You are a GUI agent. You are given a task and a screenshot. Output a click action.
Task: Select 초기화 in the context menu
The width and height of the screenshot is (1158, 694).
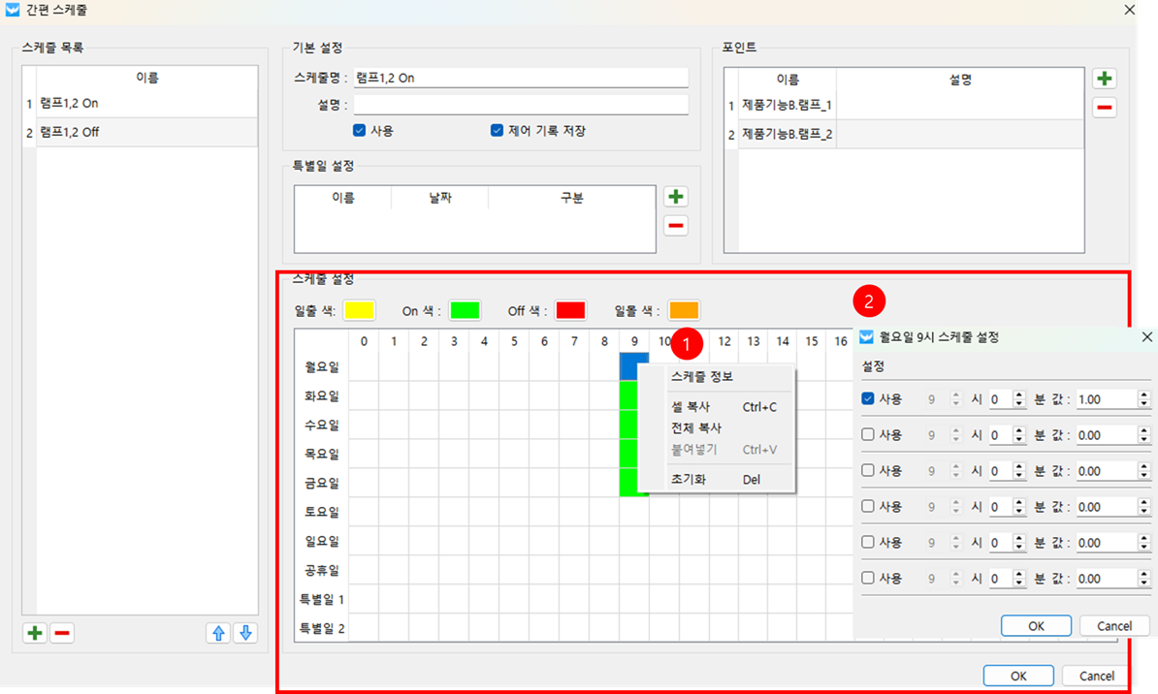pyautogui.click(x=689, y=479)
